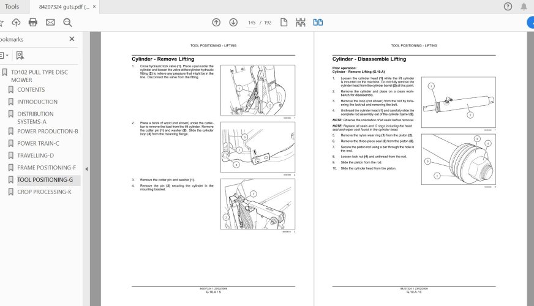Click the ribbon icon beside DISTRIBUTION SYSTEMS-A
The width and height of the screenshot is (534, 306).
(x=11, y=114)
